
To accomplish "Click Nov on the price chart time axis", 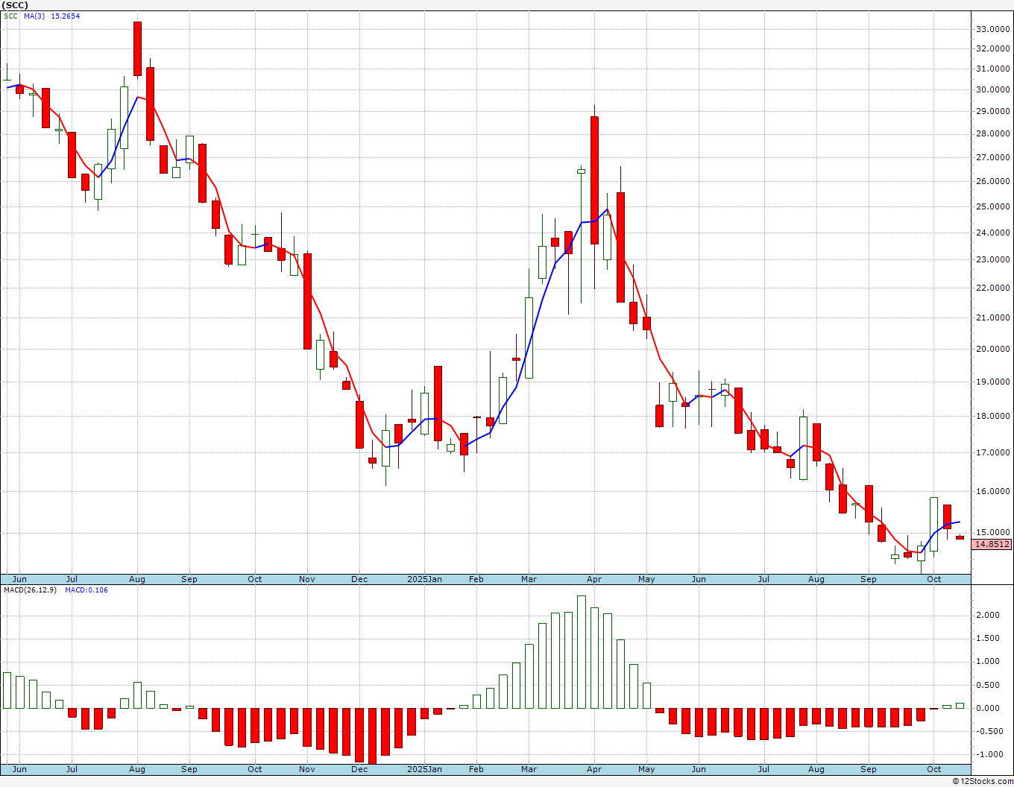I will (x=307, y=579).
